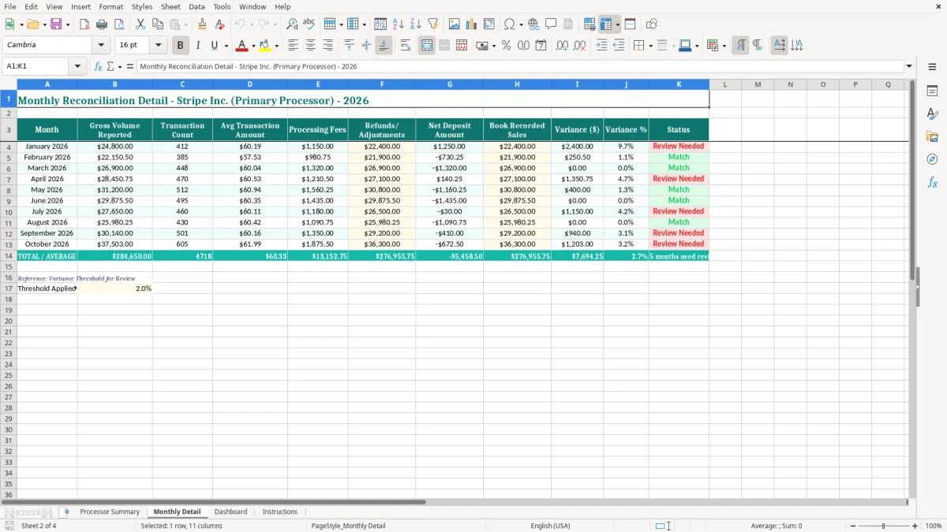
Task: Select the Clone Formatting paintbrush
Action: [x=202, y=24]
